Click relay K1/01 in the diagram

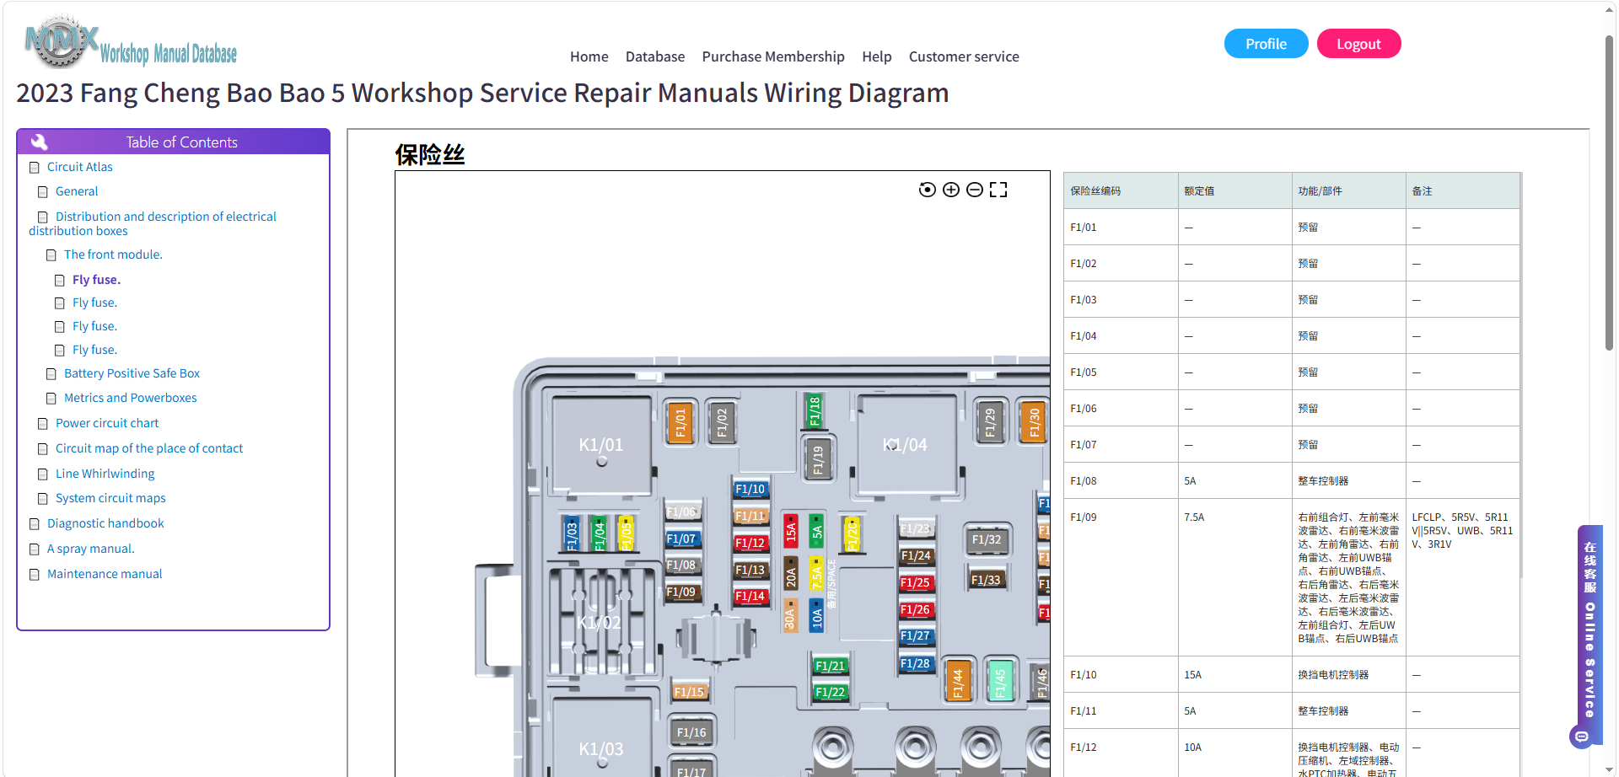pos(601,445)
